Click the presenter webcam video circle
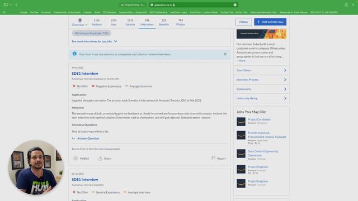This screenshot has height=201, width=358. 36,167
